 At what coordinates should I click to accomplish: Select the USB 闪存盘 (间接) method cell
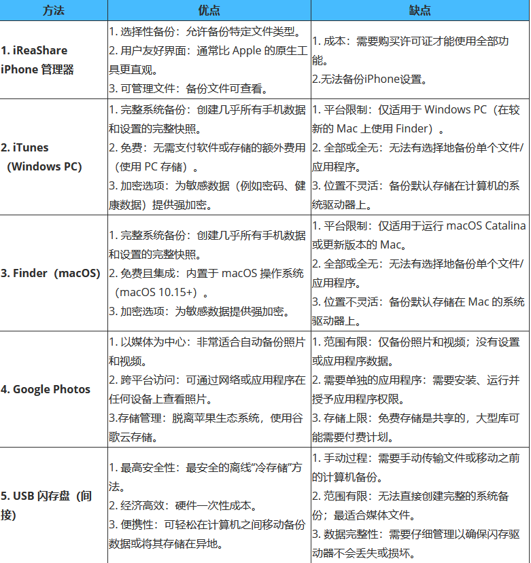pos(54,505)
